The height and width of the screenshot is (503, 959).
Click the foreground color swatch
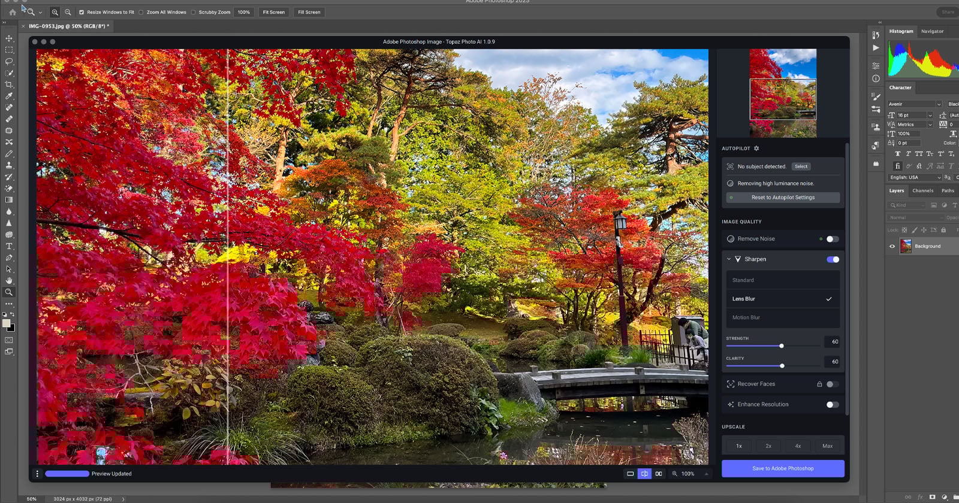(7, 323)
